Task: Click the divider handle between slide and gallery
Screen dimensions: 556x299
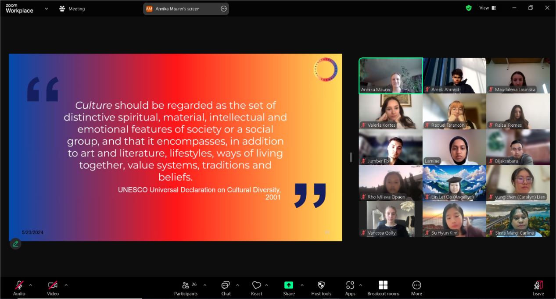Action: (351, 157)
